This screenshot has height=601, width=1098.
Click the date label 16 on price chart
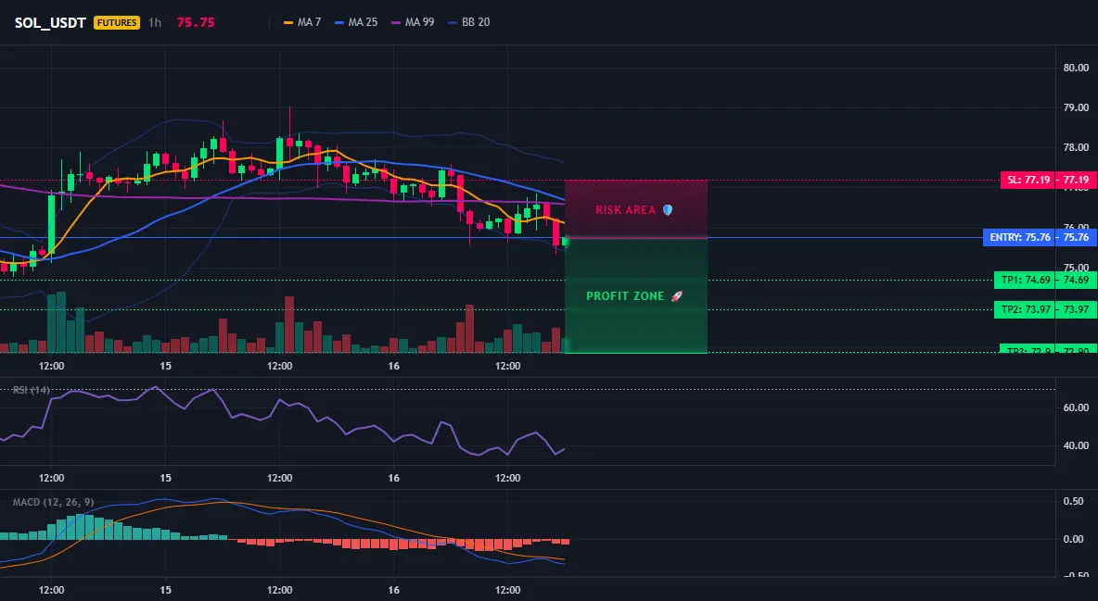point(393,366)
